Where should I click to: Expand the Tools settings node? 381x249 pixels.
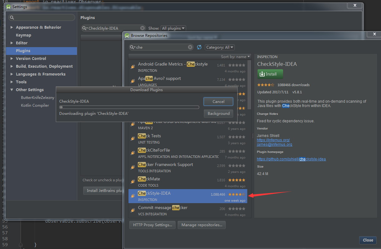pyautogui.click(x=12, y=82)
